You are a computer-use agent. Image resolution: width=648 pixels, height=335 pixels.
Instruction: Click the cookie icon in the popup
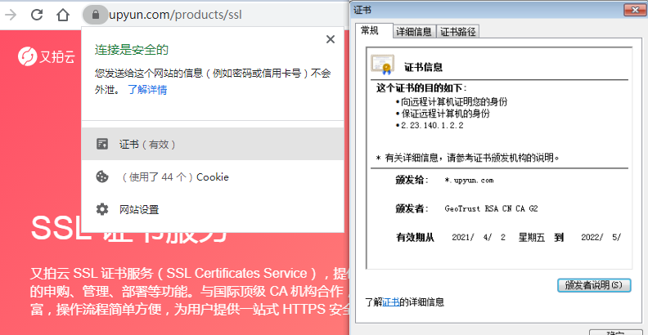click(x=102, y=177)
